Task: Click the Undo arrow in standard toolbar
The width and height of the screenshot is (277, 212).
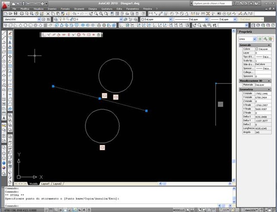Action: tap(74, 14)
